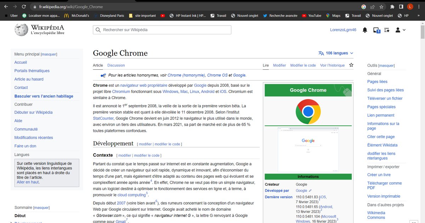Click the navigateur web propriétaire link
The image size is (425, 223).
tap(144, 85)
